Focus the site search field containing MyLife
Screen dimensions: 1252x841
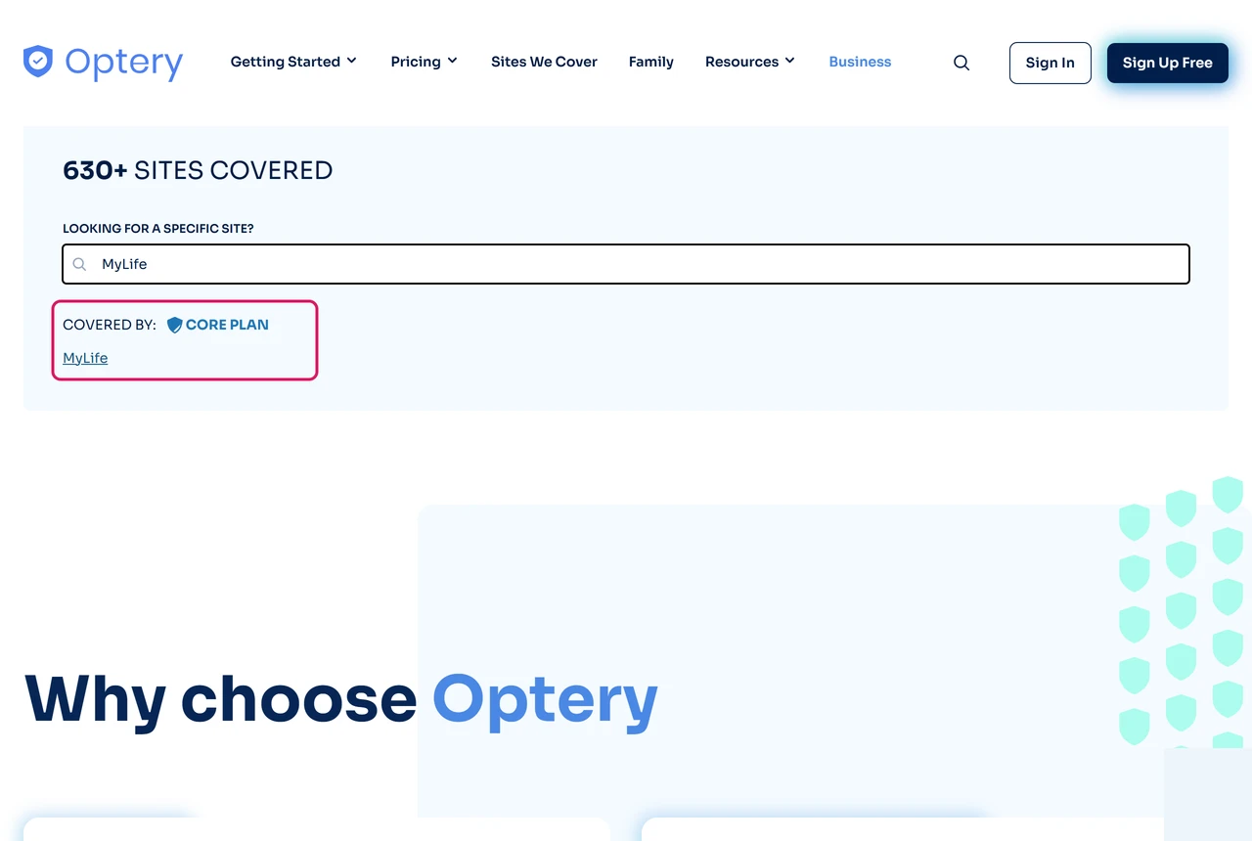click(626, 264)
